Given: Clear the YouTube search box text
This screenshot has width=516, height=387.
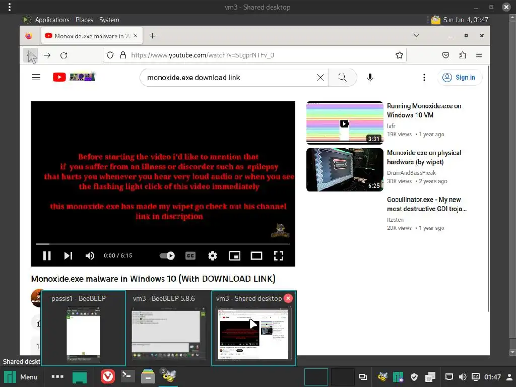Looking at the screenshot, I should tap(320, 77).
